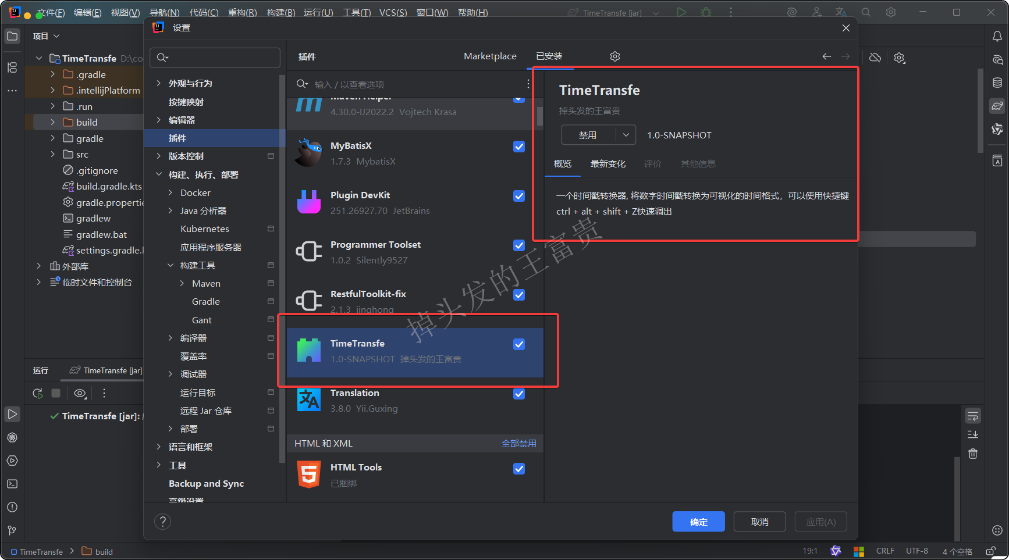
Task: Open the Database tool window icon
Action: (x=997, y=83)
